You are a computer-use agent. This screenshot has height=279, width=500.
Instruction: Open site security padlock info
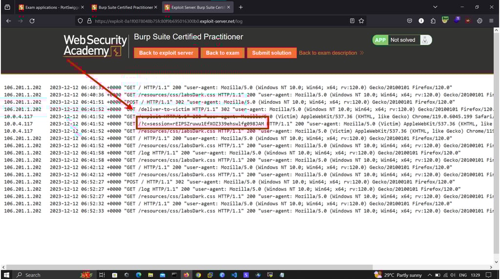[x=89, y=21]
